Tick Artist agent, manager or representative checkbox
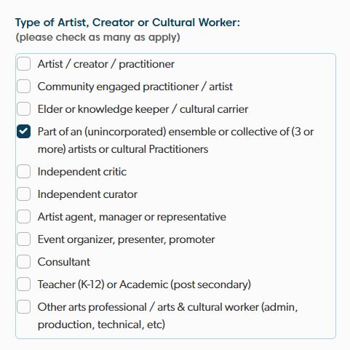This screenshot has width=350, height=350. pyautogui.click(x=23, y=217)
